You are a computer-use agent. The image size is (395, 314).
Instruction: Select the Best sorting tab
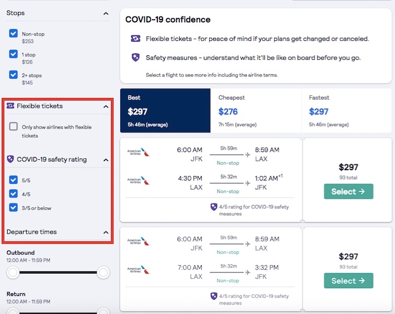(x=165, y=111)
